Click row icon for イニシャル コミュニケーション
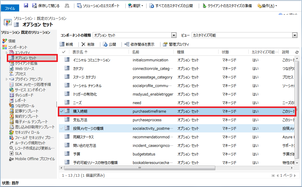Screen dimensions: 302x187 (67, 60)
